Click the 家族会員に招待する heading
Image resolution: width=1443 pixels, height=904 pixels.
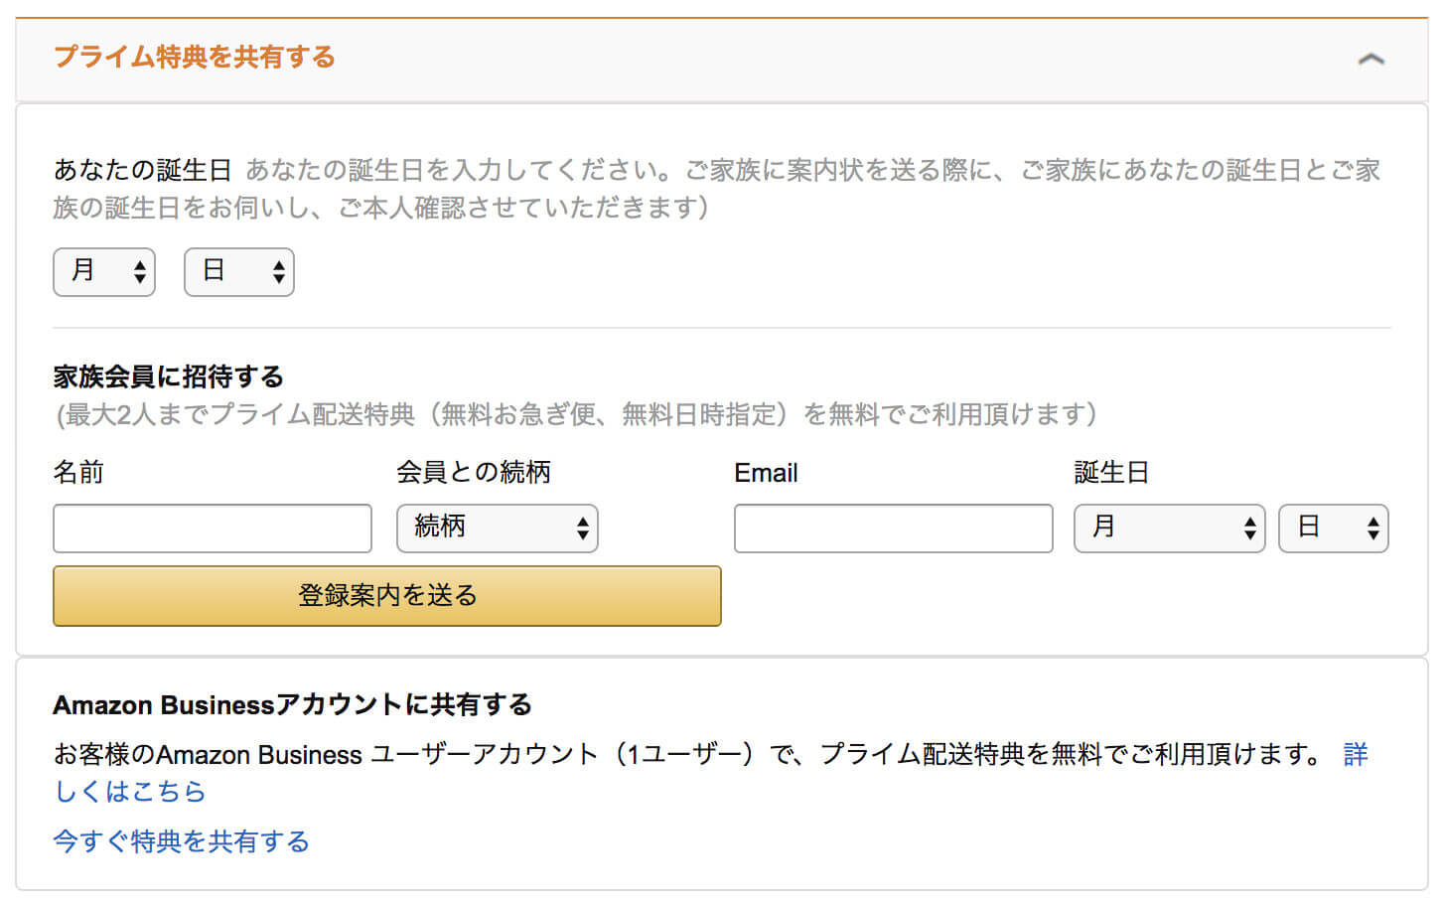pos(168,377)
